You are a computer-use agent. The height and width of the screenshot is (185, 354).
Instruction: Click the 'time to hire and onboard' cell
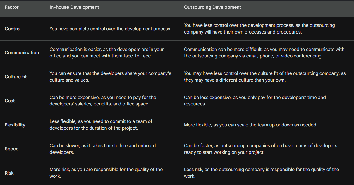pos(103,149)
